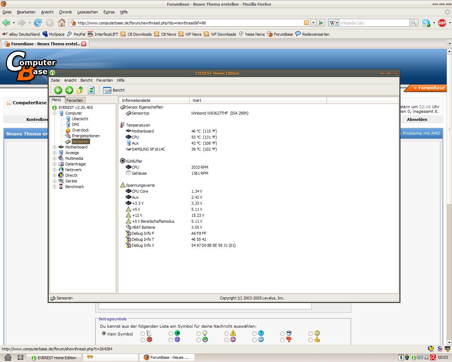
Task: Expand the Datenträger tree node
Action: (x=55, y=164)
